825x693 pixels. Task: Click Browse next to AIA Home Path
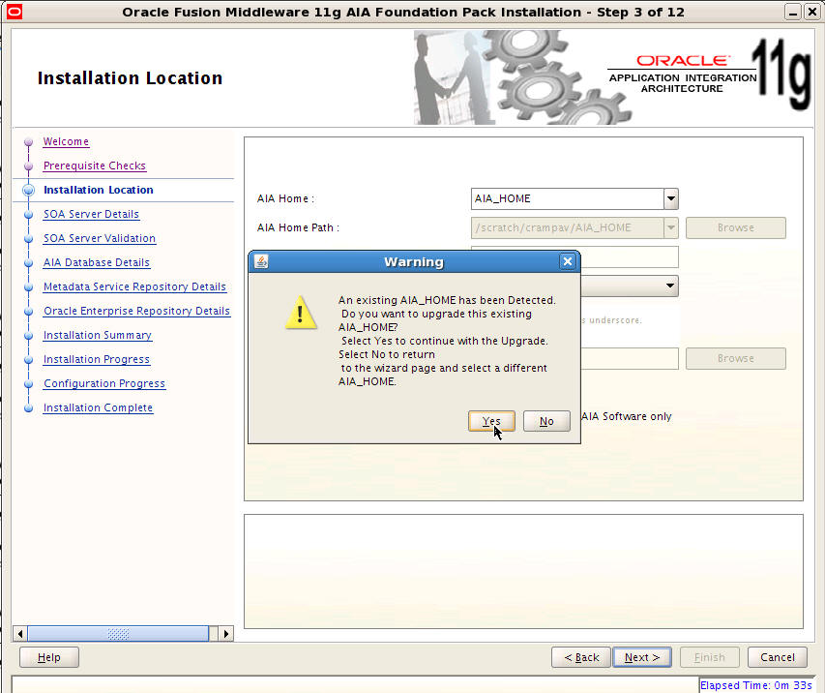click(x=736, y=228)
